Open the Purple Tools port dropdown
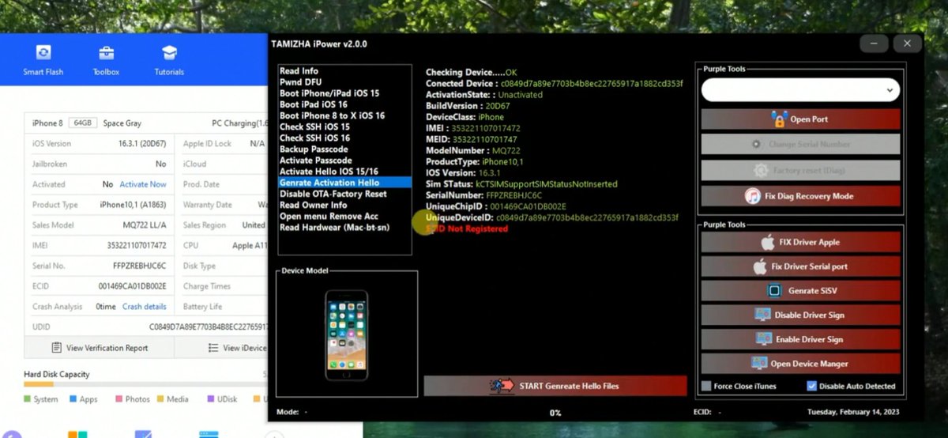The image size is (948, 438). point(800,90)
